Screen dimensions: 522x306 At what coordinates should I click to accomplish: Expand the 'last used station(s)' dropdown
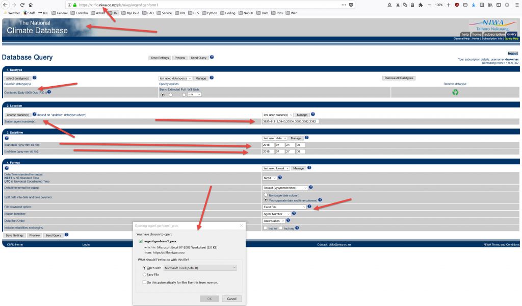[278, 115]
